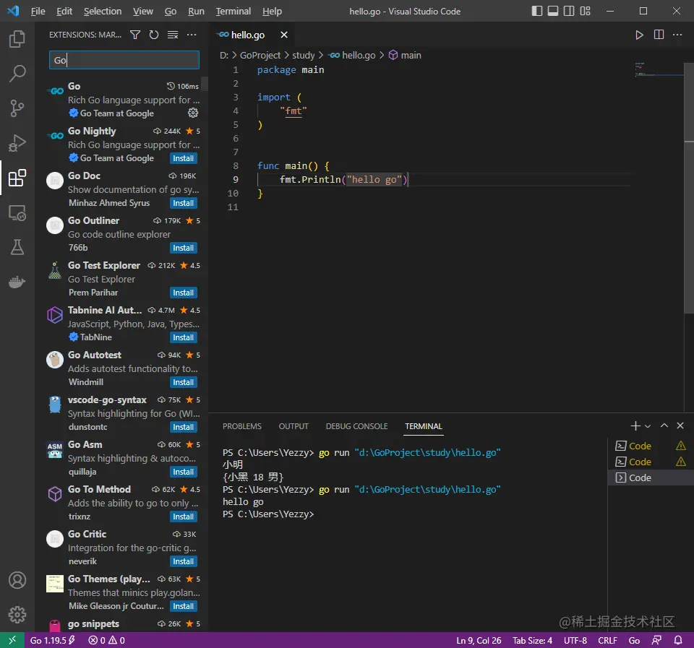Toggle the bottom panel layout button
Image resolution: width=694 pixels, height=648 pixels.
tap(553, 11)
